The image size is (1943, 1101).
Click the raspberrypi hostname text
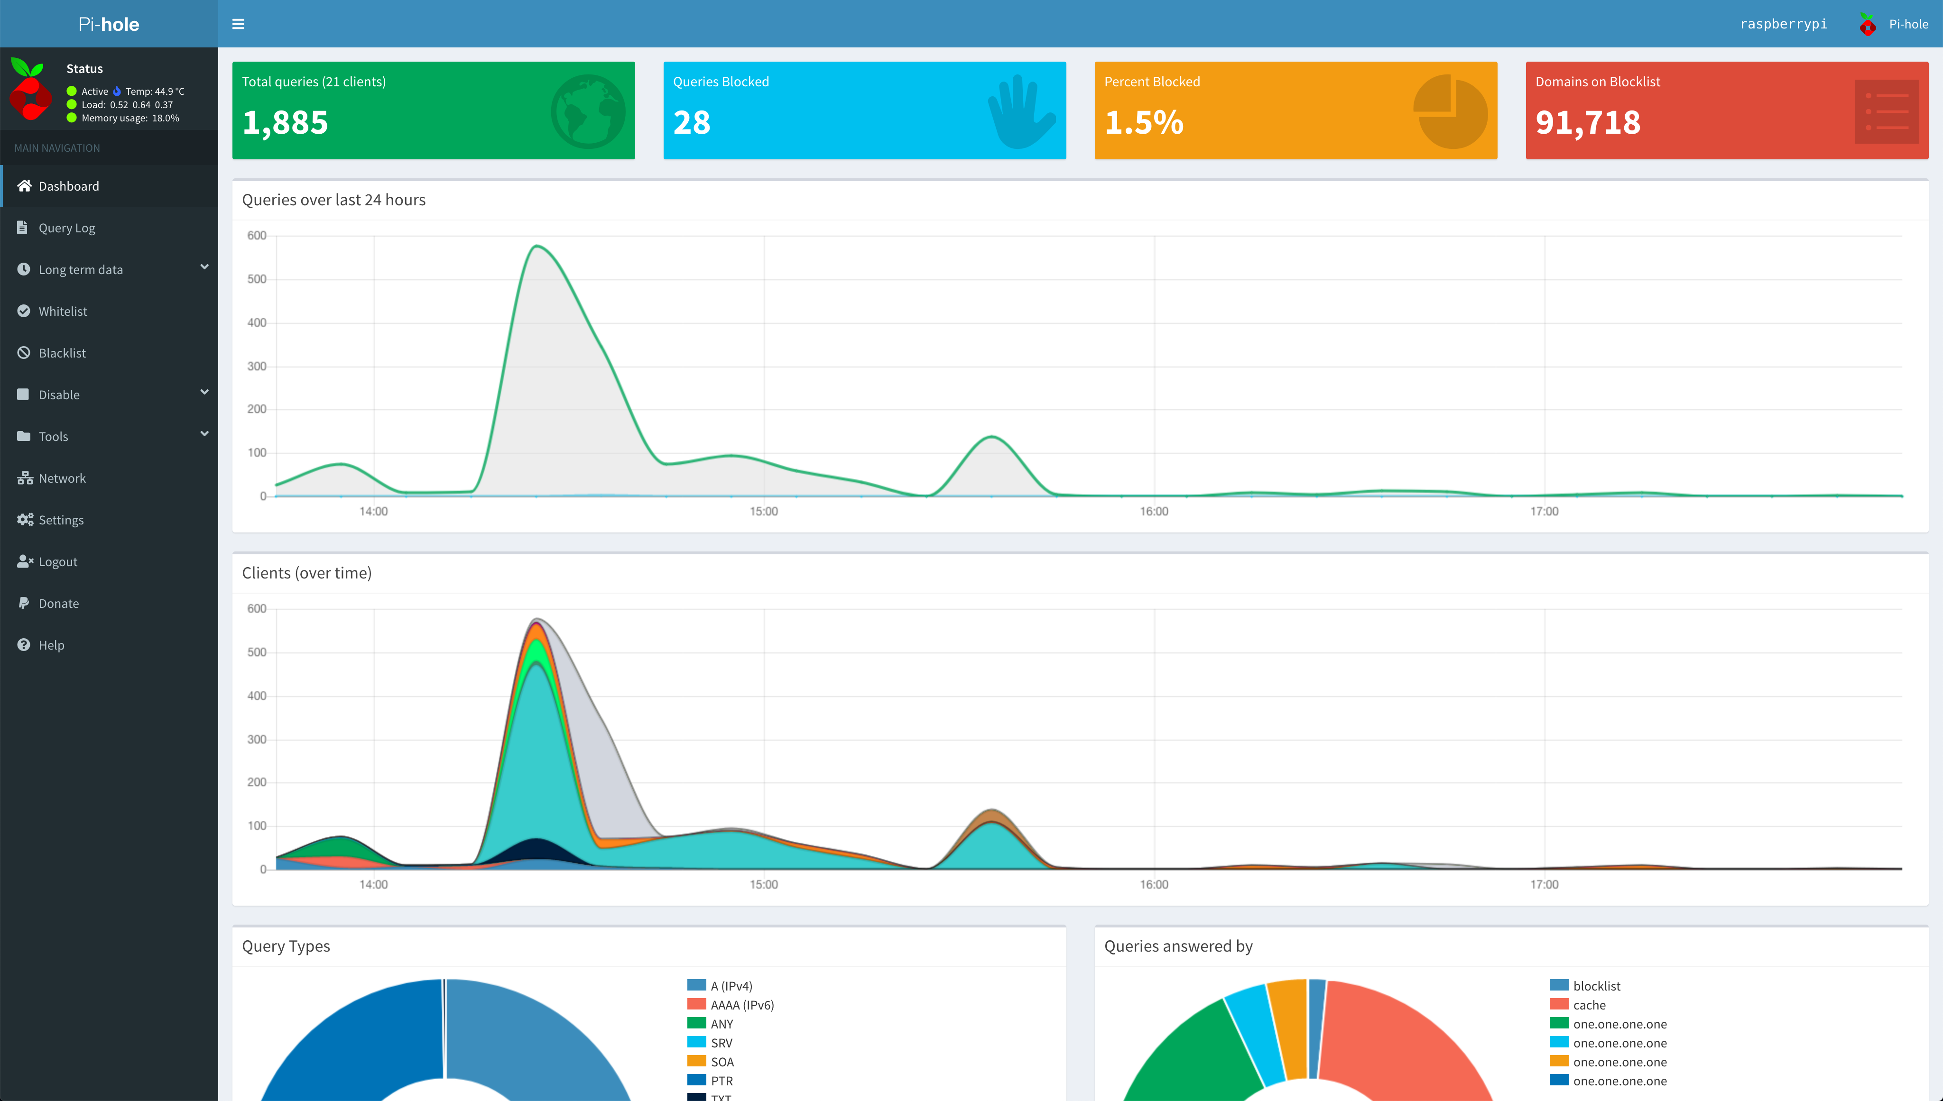[1784, 24]
